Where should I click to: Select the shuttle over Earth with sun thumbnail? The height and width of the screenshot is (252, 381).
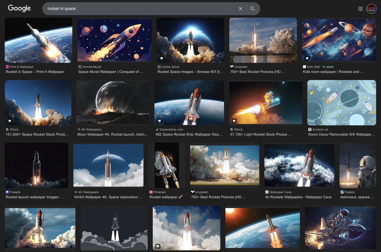pos(262,228)
